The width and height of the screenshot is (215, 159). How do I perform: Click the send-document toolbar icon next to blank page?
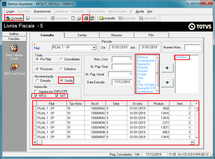click(79, 18)
